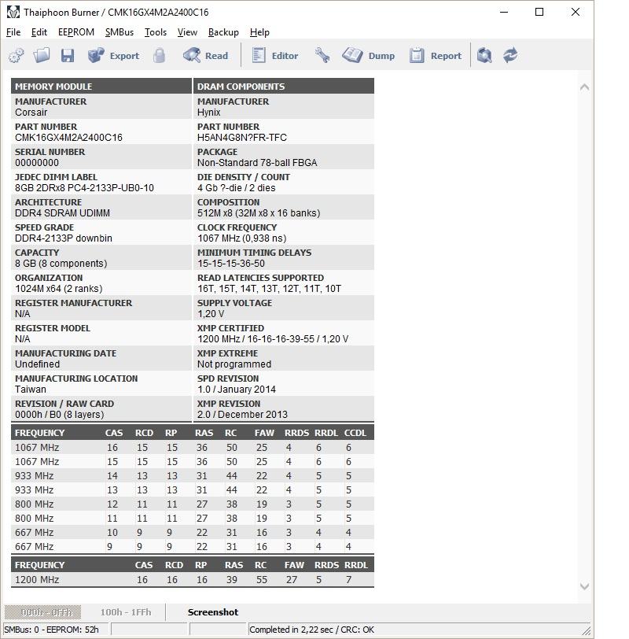Click Non-Standard 78-ball FBGA package value
The image size is (629, 639).
[257, 163]
